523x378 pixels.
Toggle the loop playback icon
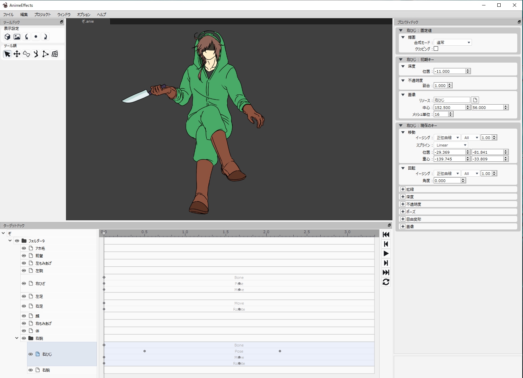(x=386, y=282)
